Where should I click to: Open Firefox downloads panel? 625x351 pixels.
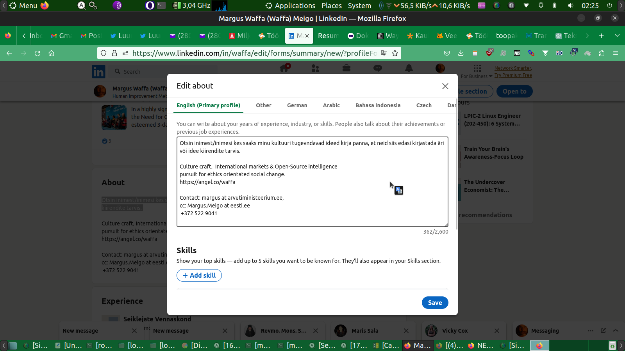tap(461, 53)
